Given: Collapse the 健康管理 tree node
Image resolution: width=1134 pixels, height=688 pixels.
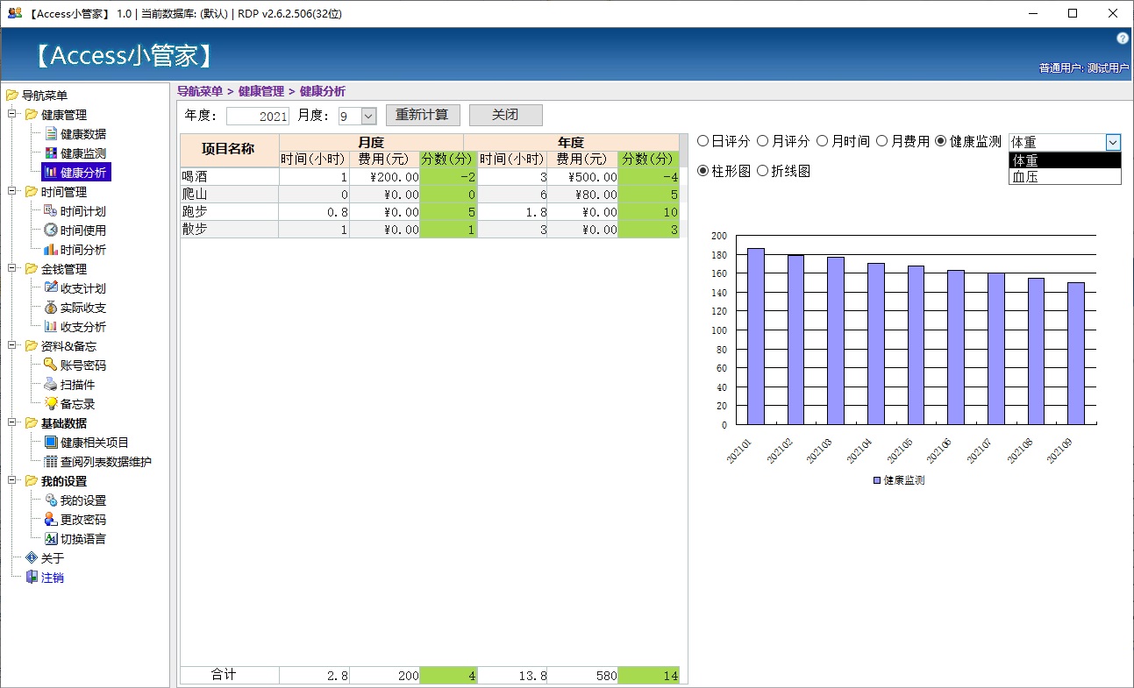Looking at the screenshot, I should 12,115.
